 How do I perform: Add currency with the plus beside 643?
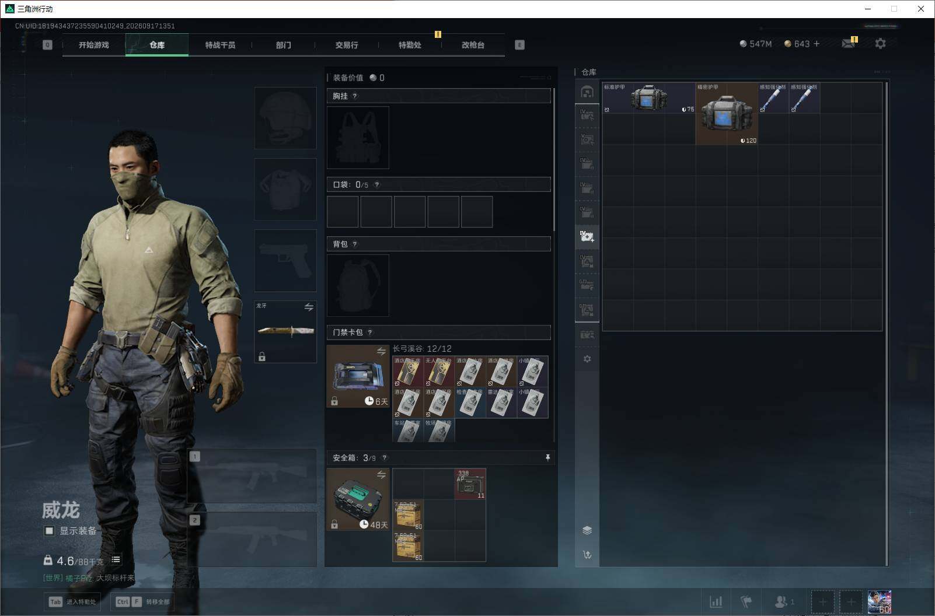click(x=817, y=44)
